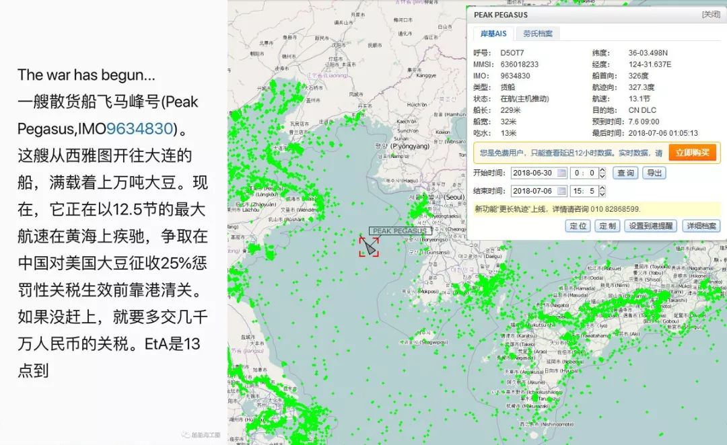Open the IMO 9634830 link in text
This screenshot has width=727, height=445.
pos(140,128)
